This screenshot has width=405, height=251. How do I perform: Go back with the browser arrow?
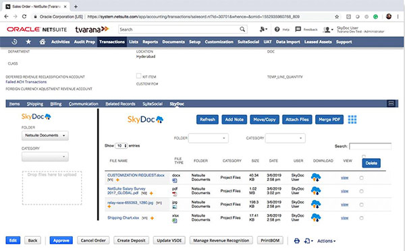coord(7,16)
